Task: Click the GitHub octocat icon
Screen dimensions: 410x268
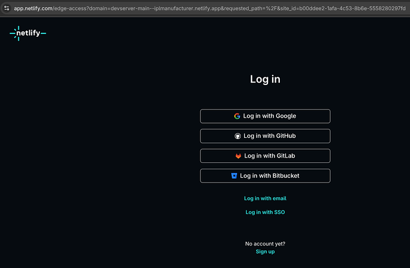Action: pos(238,136)
